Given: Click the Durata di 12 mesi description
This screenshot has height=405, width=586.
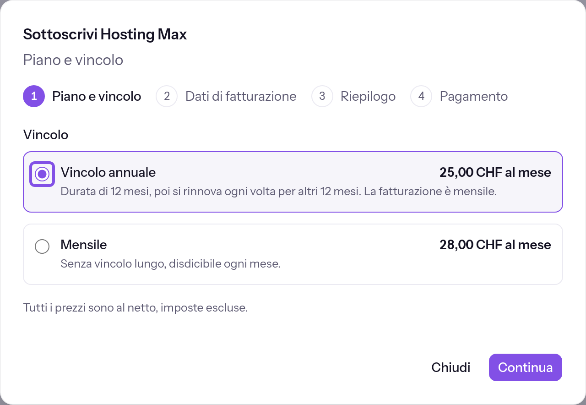Looking at the screenshot, I should point(279,192).
